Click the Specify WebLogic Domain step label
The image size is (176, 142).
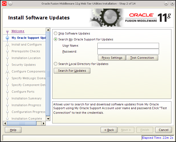click(29, 78)
